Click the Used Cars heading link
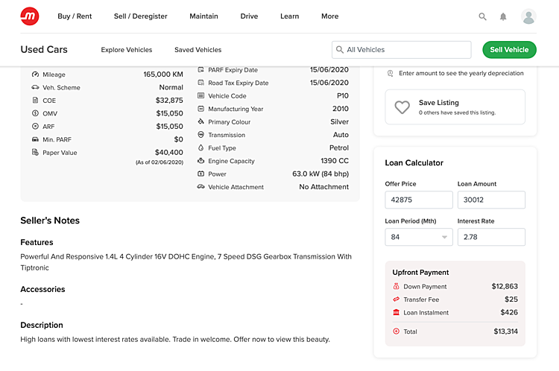 (44, 49)
